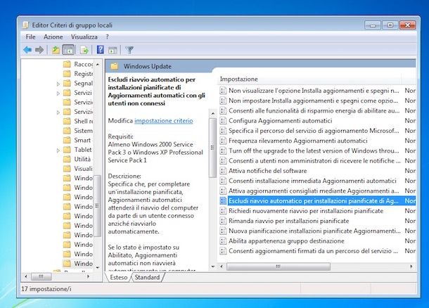
Task: Click the Shell folder icon in the tree
Action: (x=67, y=121)
